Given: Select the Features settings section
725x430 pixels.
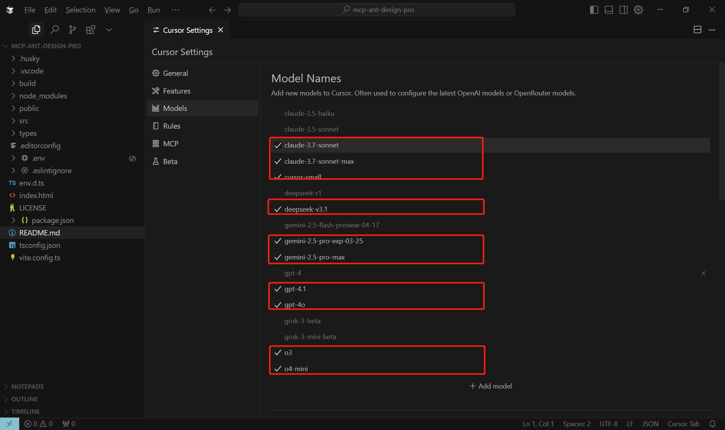Looking at the screenshot, I should pyautogui.click(x=203, y=91).
